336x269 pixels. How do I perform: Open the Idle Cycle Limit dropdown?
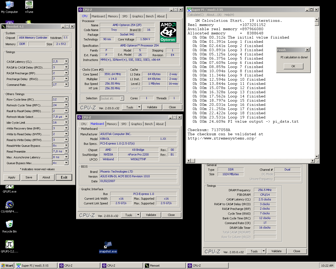coord(66,122)
